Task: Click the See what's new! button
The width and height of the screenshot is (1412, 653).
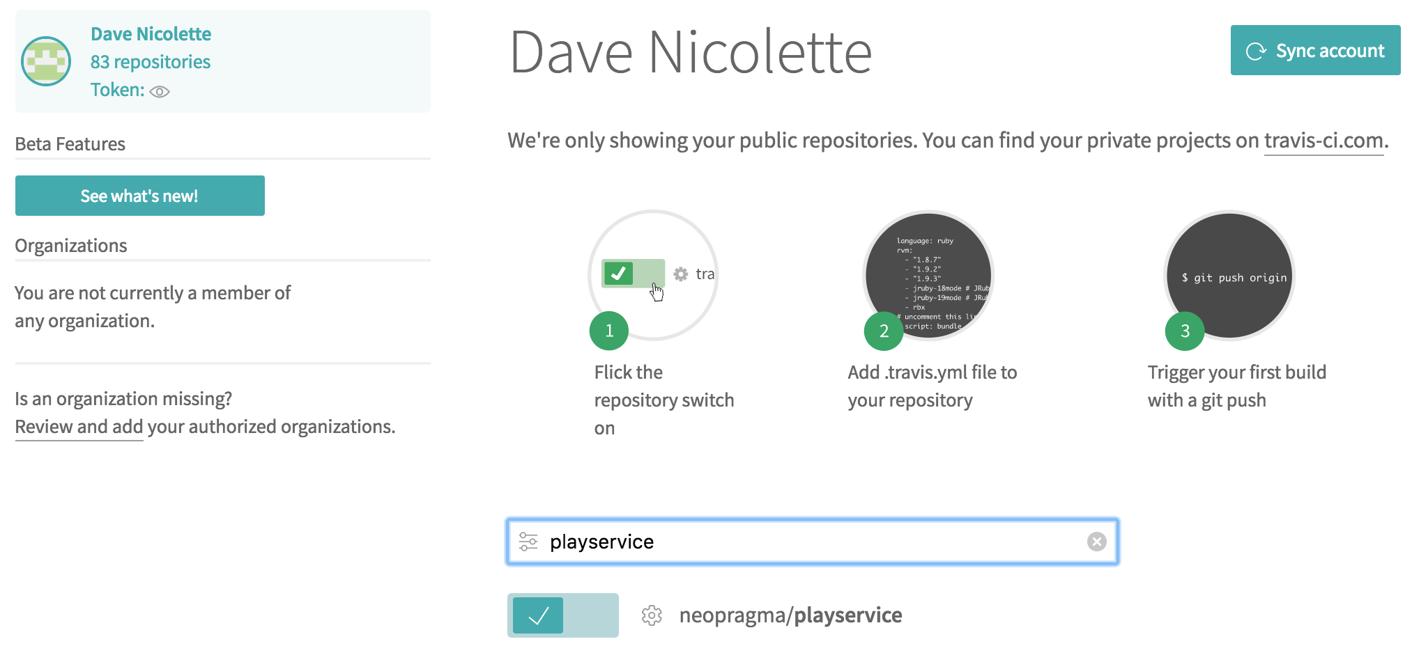Action: pyautogui.click(x=140, y=196)
